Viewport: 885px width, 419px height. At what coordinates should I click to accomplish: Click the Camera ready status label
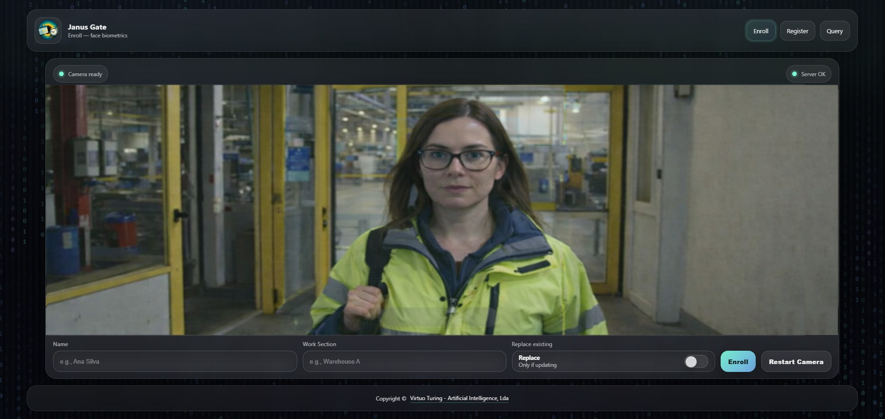pyautogui.click(x=85, y=74)
